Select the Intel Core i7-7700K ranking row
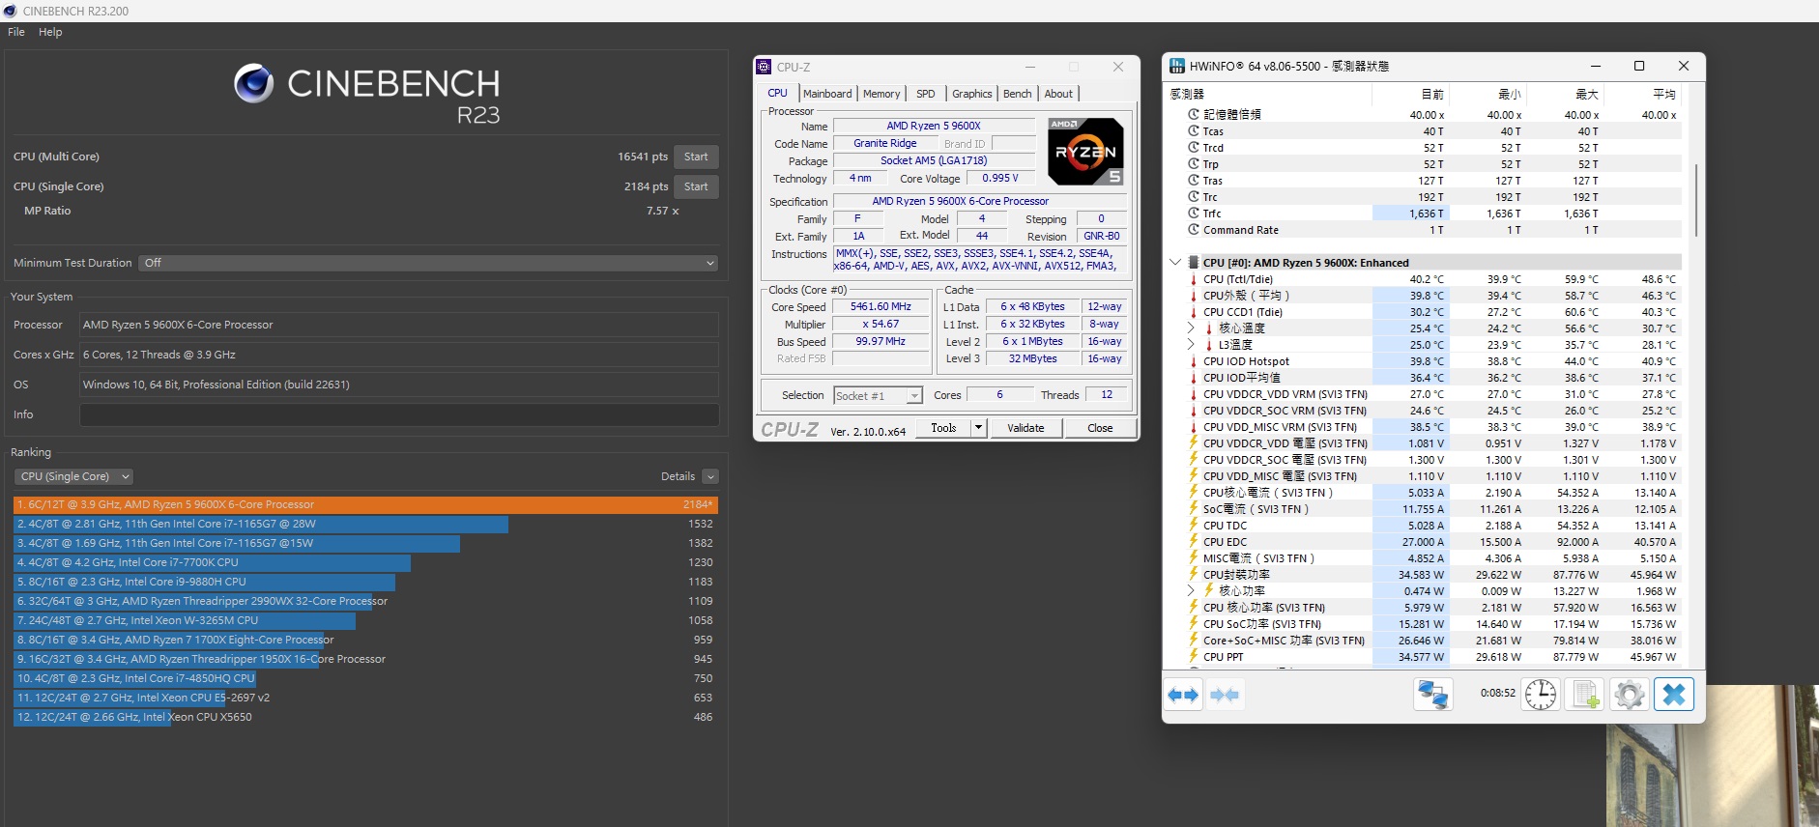Image resolution: width=1819 pixels, height=827 pixels. pyautogui.click(x=365, y=562)
